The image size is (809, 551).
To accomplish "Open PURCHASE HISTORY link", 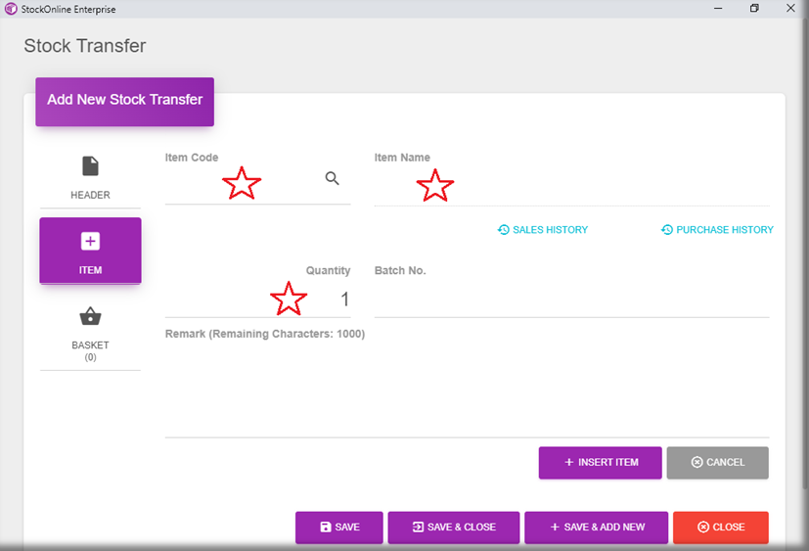I will [x=717, y=230].
